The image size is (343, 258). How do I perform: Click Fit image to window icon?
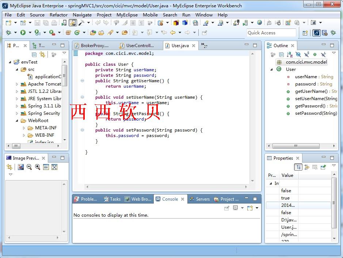(54, 167)
